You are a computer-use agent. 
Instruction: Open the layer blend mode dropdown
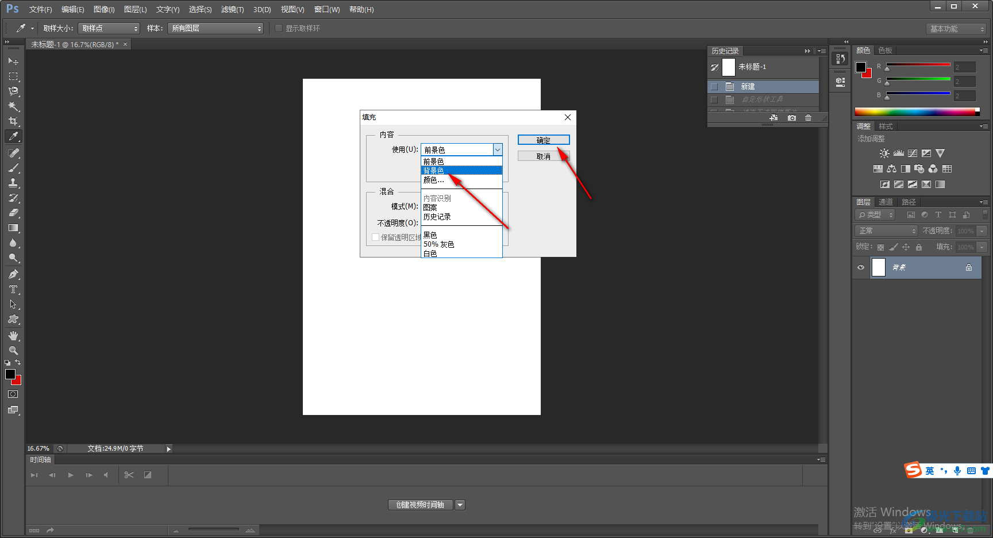click(x=886, y=230)
